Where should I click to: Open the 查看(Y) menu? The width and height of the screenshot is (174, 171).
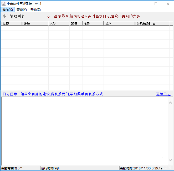click(x=22, y=10)
